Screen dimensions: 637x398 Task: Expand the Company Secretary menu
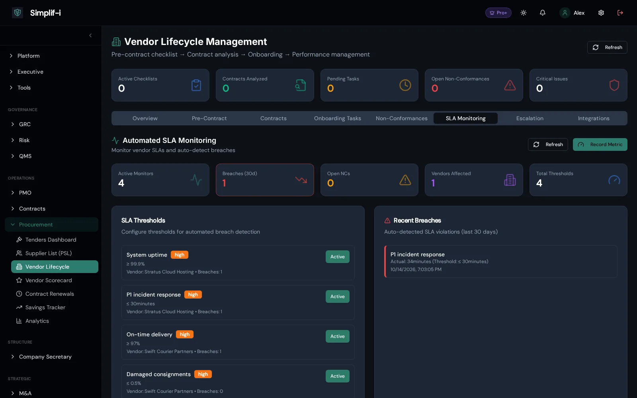51,357
